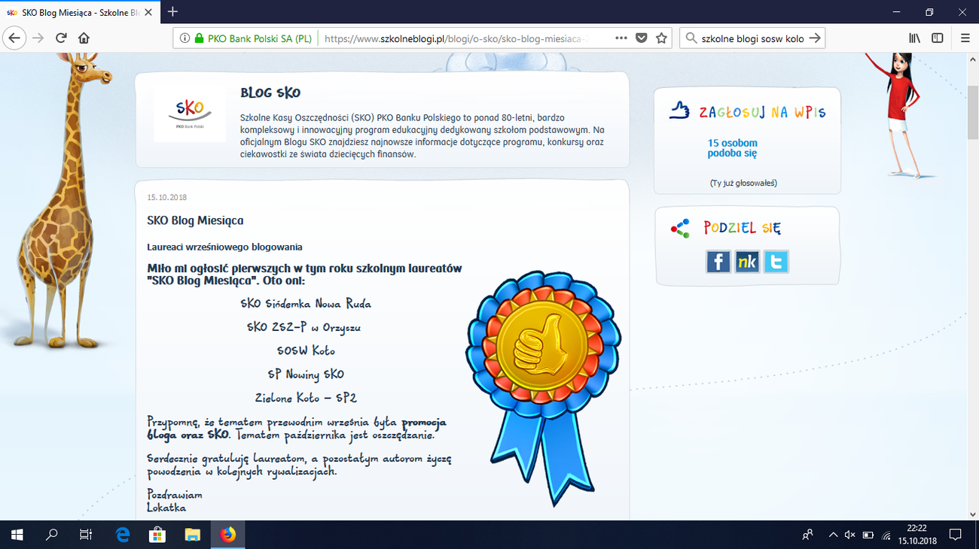Click the share dots icon
Screen dimensions: 979x549
[x=680, y=228]
